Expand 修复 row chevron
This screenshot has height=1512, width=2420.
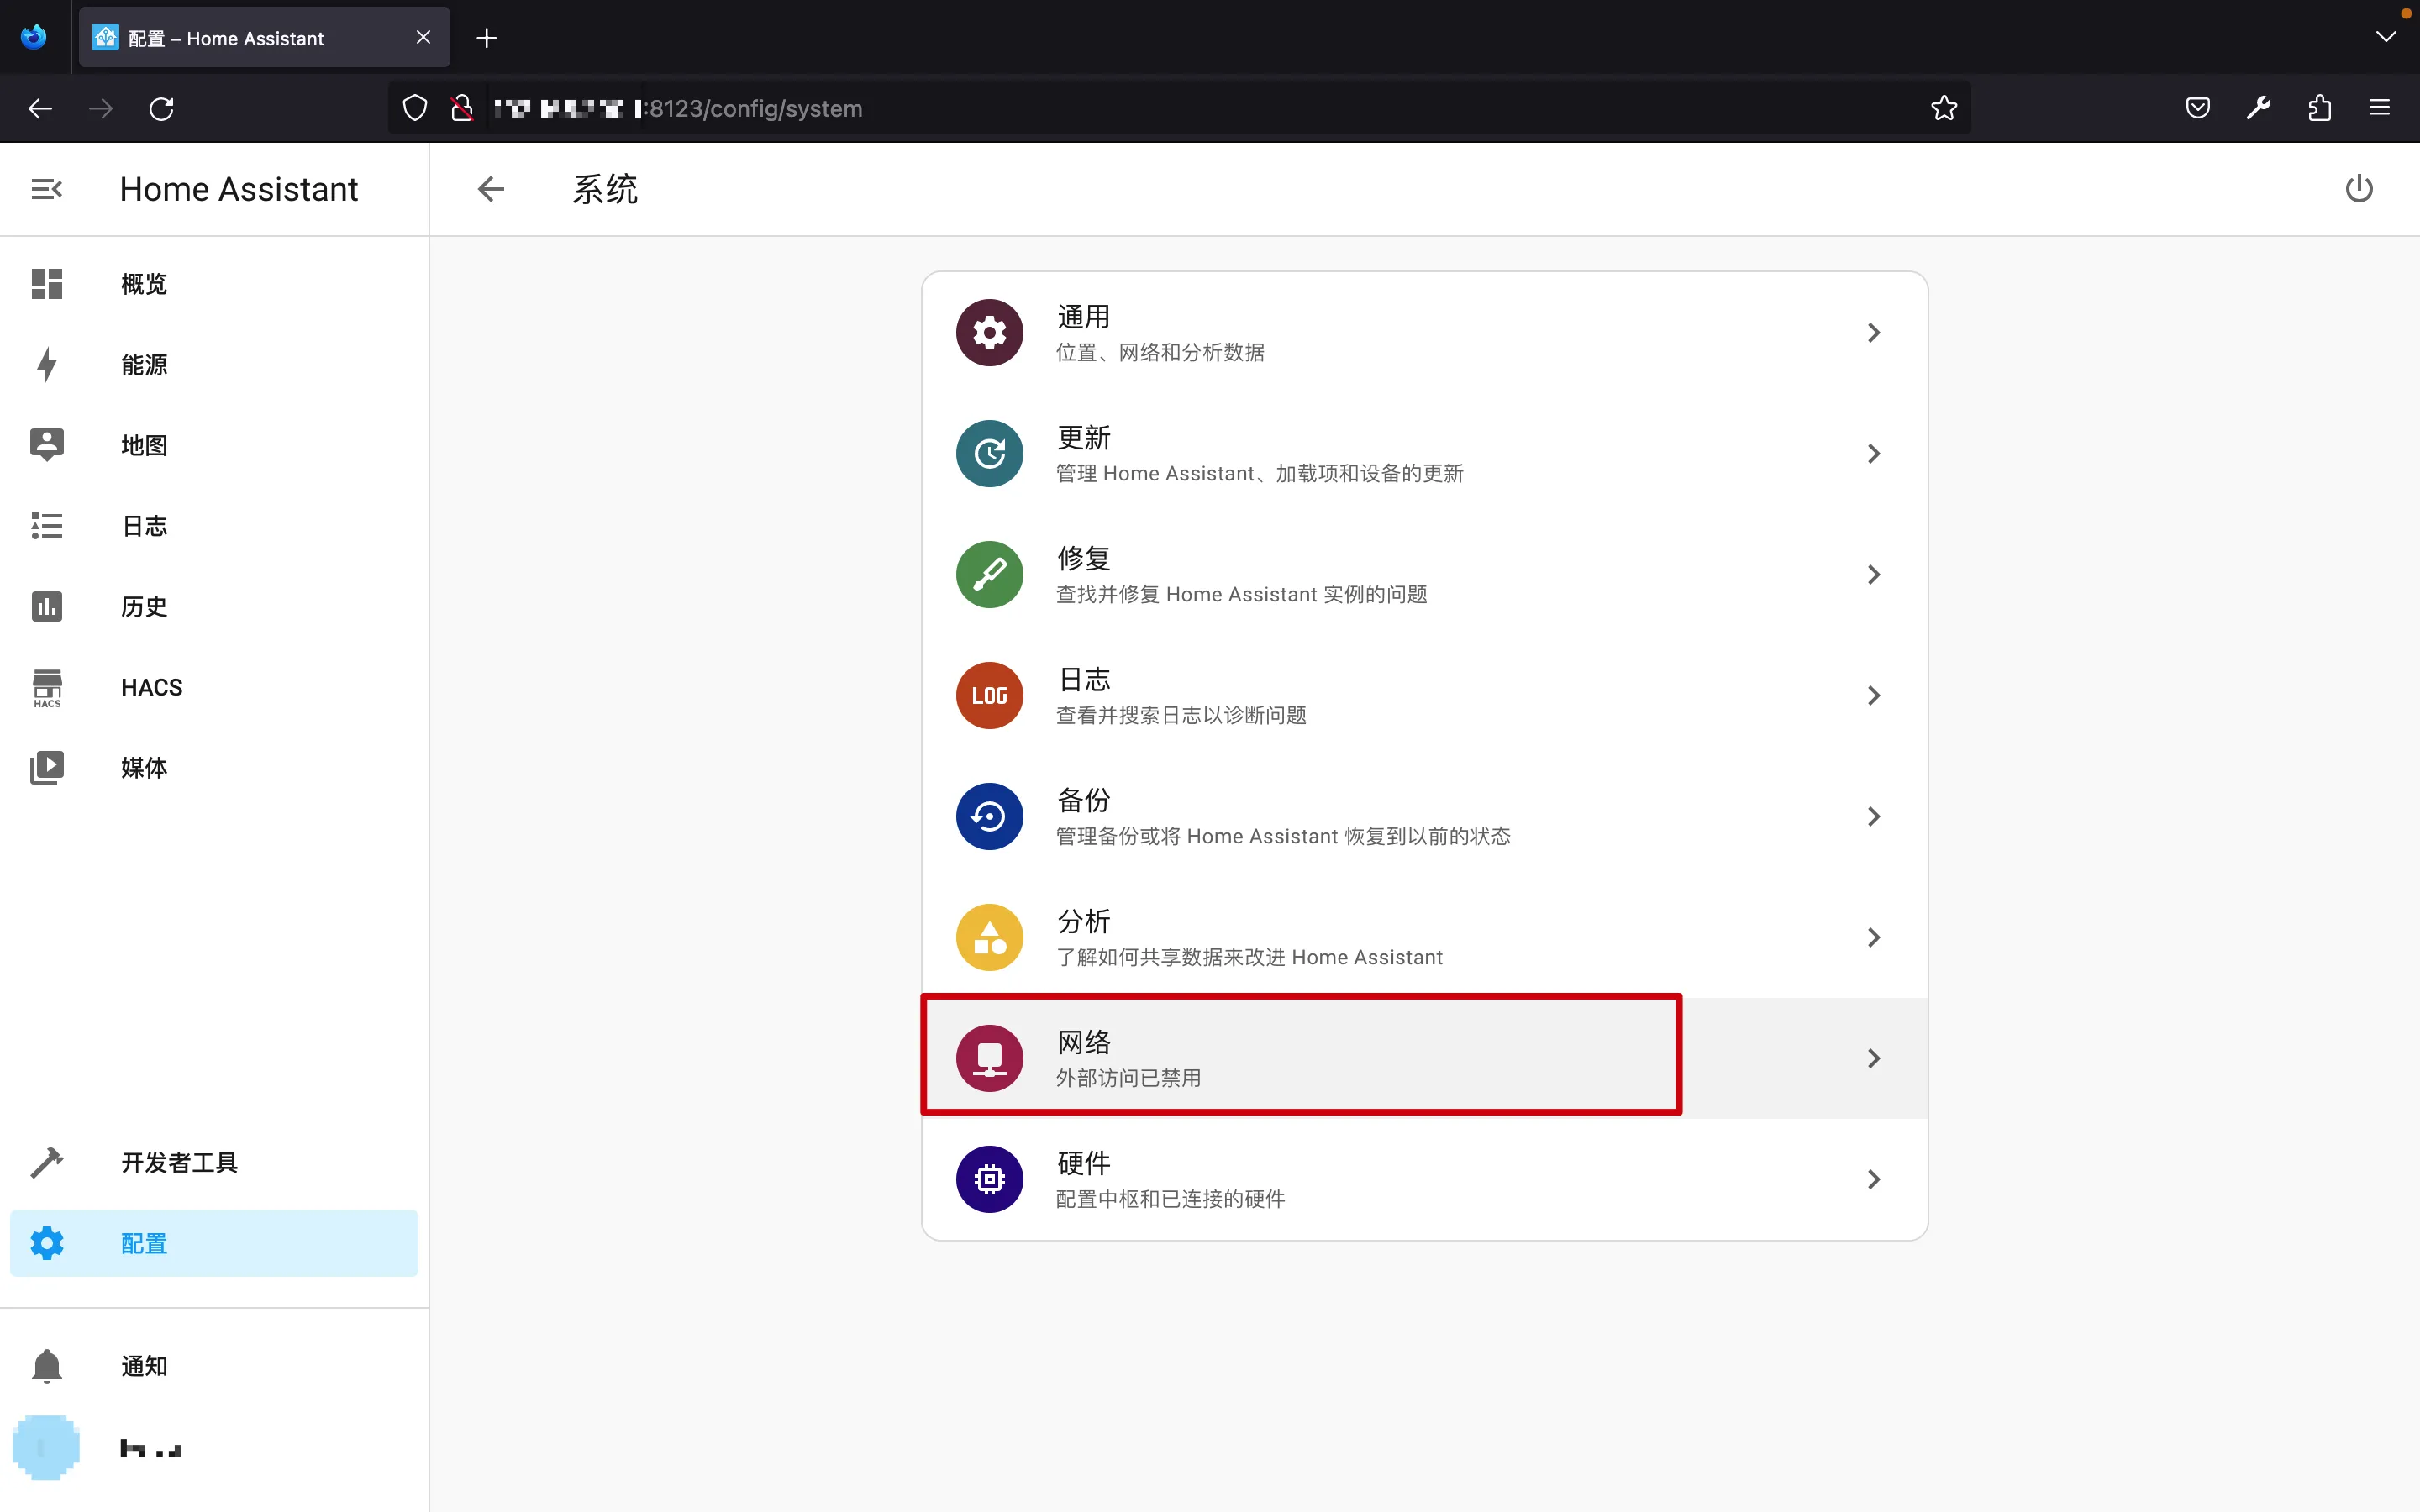pos(1874,574)
